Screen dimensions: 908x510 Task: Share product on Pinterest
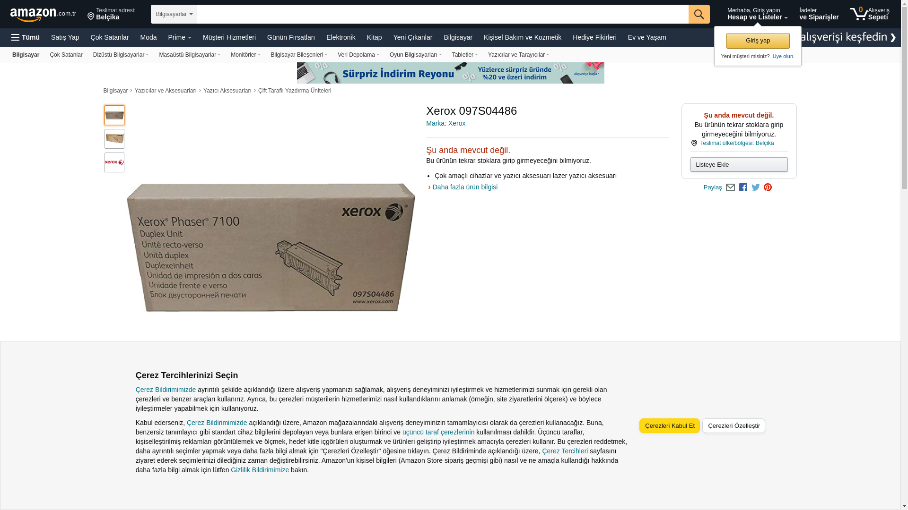(x=768, y=187)
